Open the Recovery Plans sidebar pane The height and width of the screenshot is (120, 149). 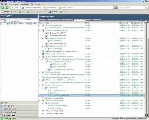(x=19, y=115)
